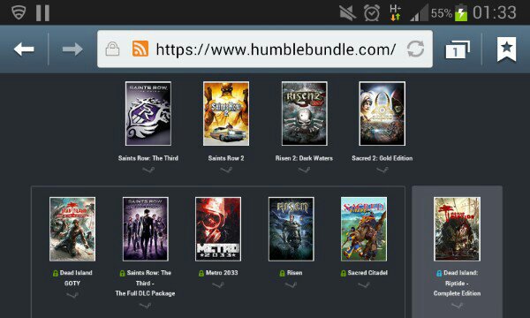Select the Saints Row 2 title
Viewport: 530px width, 318px height.
pos(226,158)
